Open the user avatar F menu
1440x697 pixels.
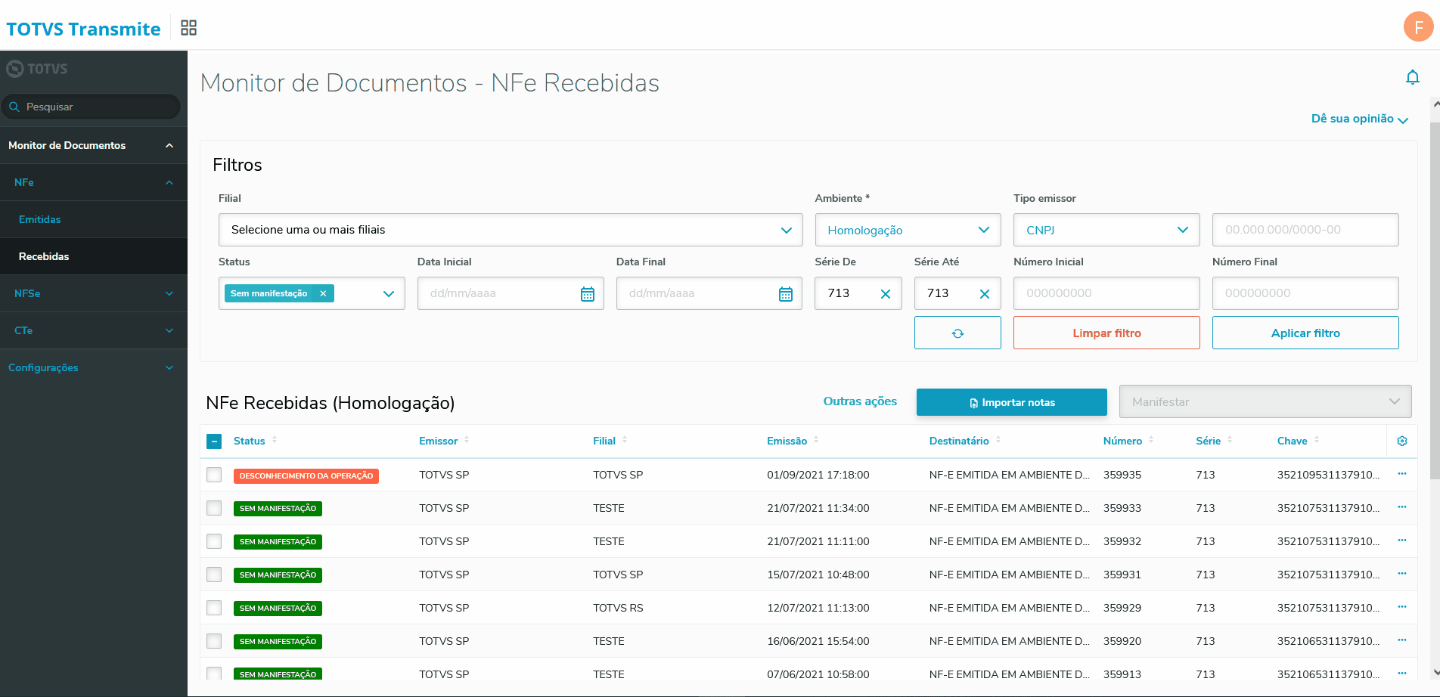(1418, 27)
